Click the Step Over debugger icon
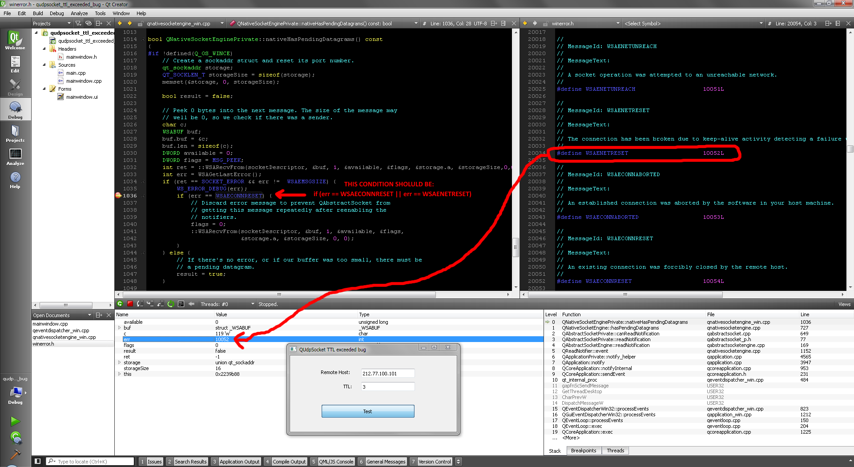This screenshot has width=854, height=467. pos(140,304)
